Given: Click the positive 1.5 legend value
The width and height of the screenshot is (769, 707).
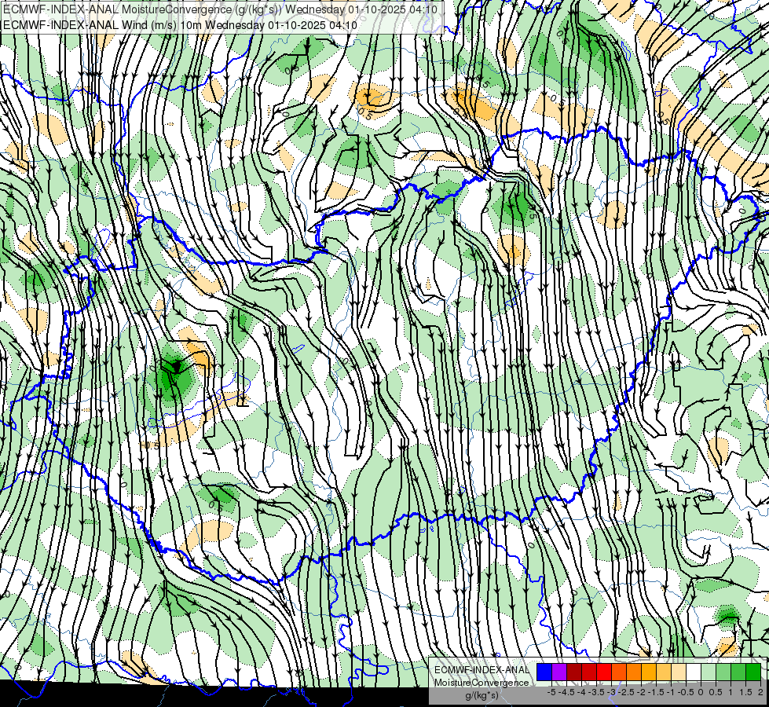Looking at the screenshot, I should (746, 692).
